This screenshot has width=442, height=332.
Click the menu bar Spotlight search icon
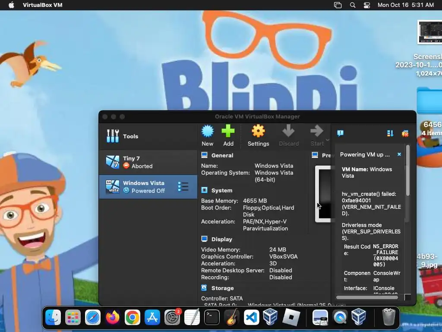[352, 5]
